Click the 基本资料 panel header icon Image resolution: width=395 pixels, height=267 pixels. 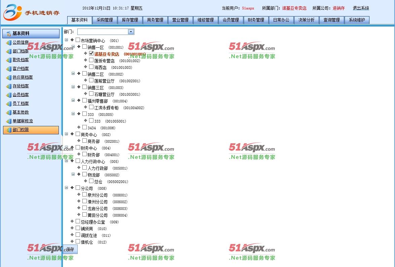click(x=8, y=34)
